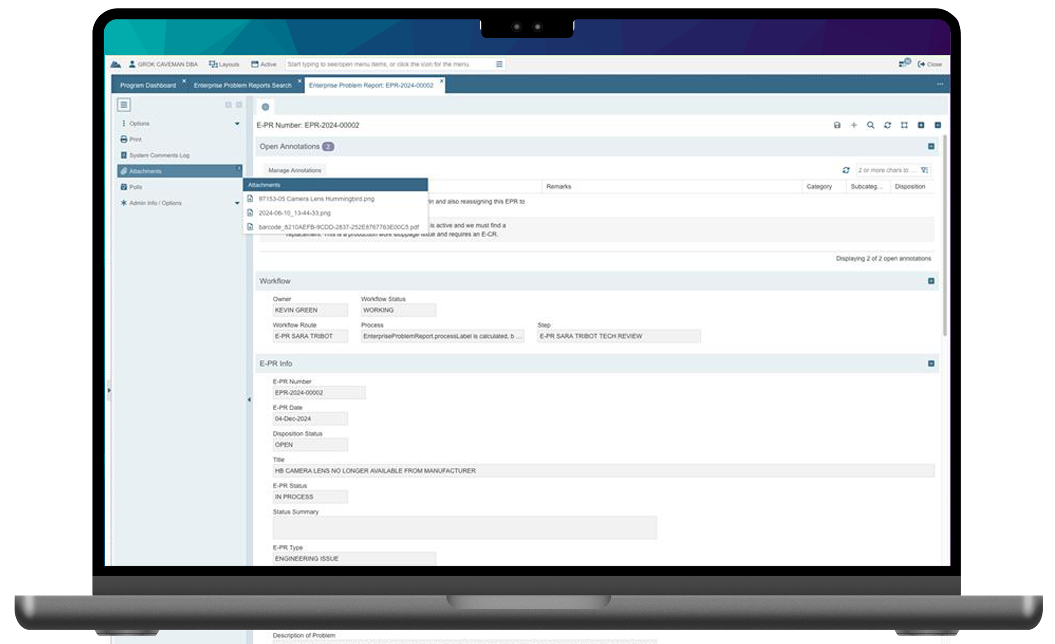Select Attachments in the sidebar
Image resolution: width=1055 pixels, height=644 pixels.
[179, 171]
